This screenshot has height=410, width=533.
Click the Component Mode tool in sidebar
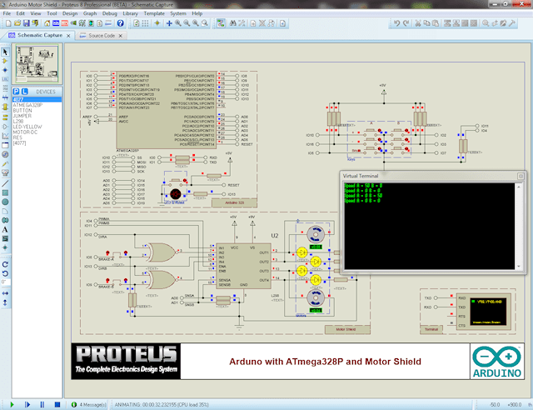(x=5, y=62)
